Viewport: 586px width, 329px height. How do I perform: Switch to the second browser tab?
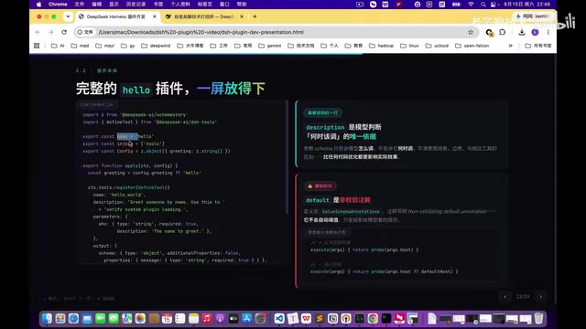[x=204, y=16]
